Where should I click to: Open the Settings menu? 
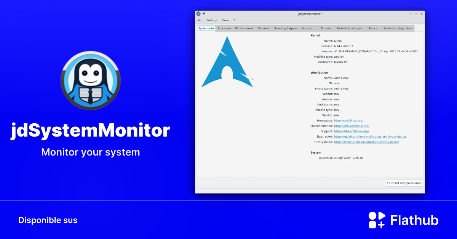(212, 20)
